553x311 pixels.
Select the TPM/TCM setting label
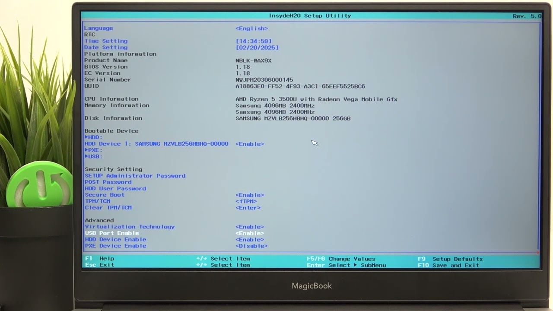point(97,201)
